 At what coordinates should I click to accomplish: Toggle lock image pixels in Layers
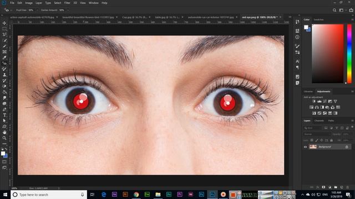(x=317, y=140)
